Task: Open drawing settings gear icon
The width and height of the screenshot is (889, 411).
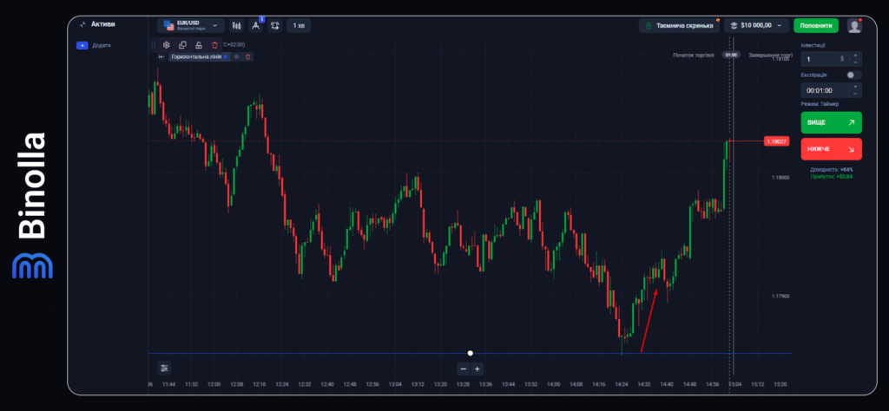Action: pyautogui.click(x=167, y=45)
